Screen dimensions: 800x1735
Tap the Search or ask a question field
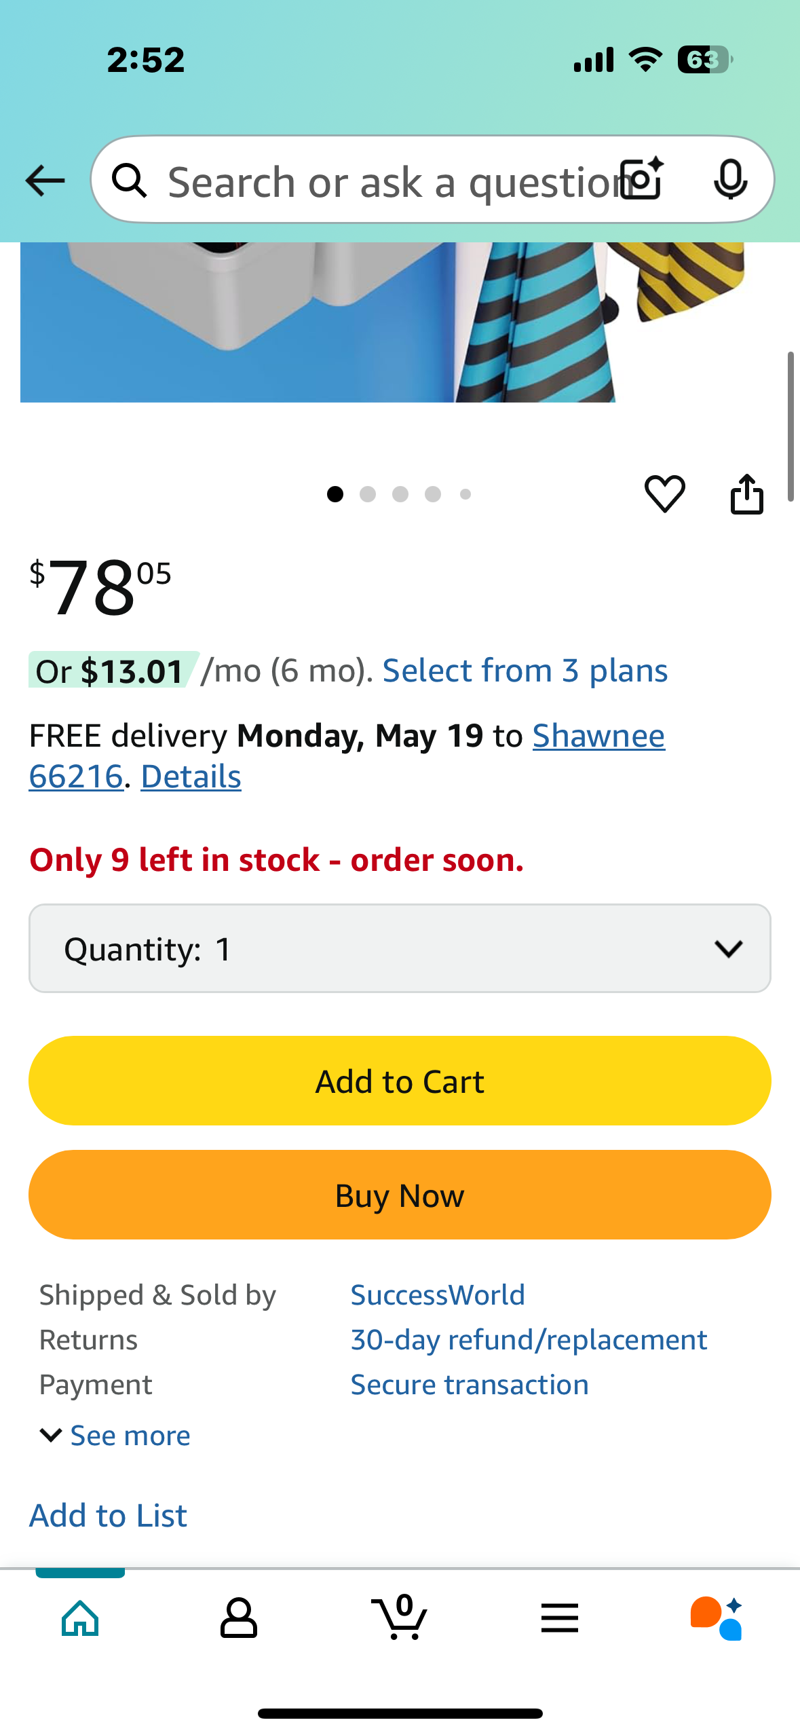tap(390, 181)
